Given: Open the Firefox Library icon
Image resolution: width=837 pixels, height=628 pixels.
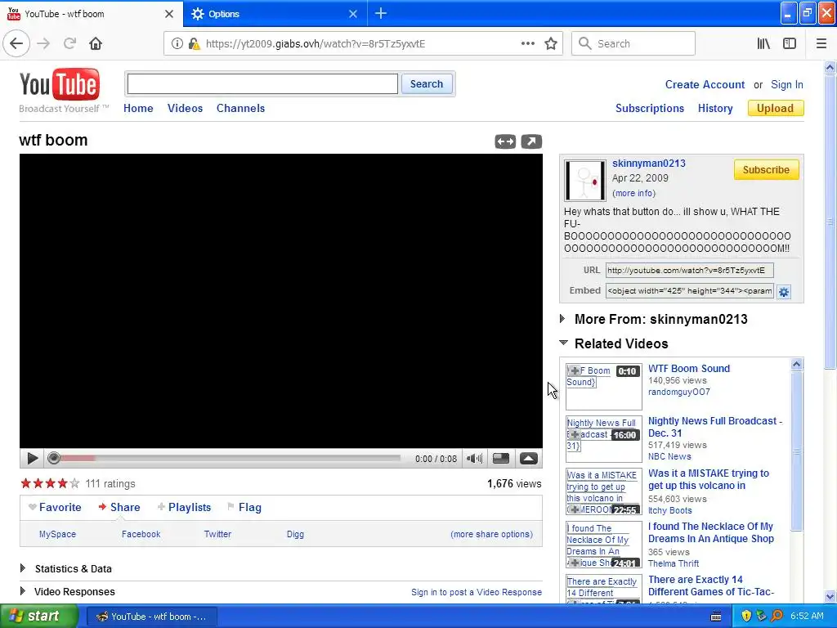Looking at the screenshot, I should tap(764, 44).
